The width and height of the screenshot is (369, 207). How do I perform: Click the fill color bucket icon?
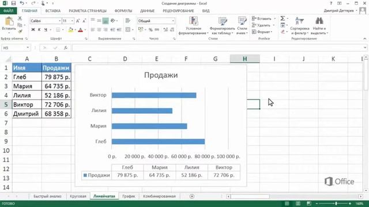pyautogui.click(x=70, y=30)
